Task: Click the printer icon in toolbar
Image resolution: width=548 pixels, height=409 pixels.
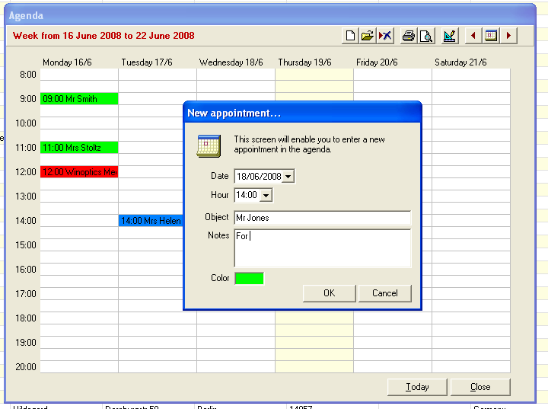Action: (409, 36)
